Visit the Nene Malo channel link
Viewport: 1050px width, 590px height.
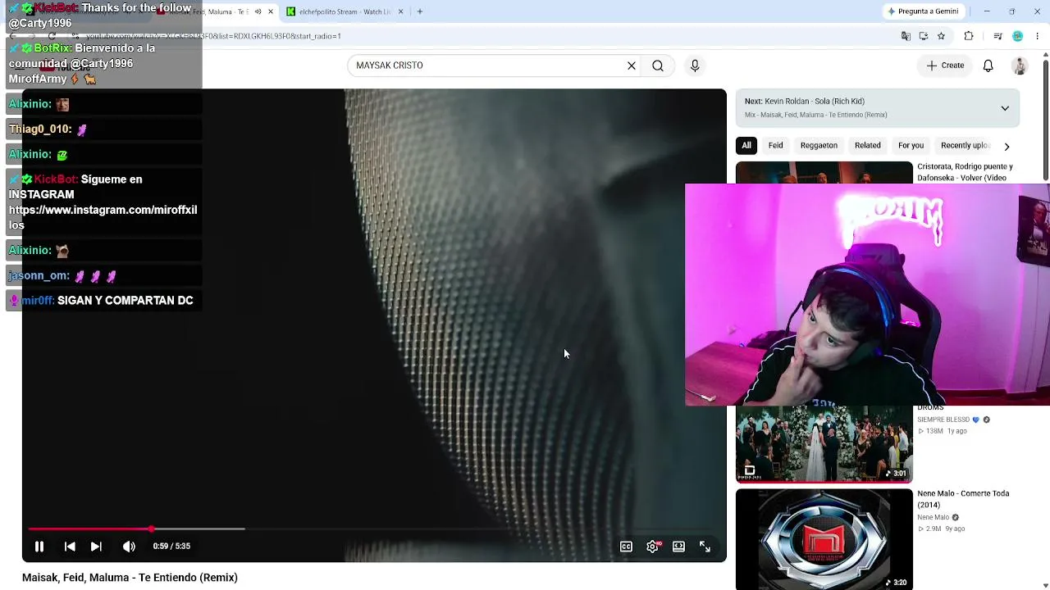933,518
